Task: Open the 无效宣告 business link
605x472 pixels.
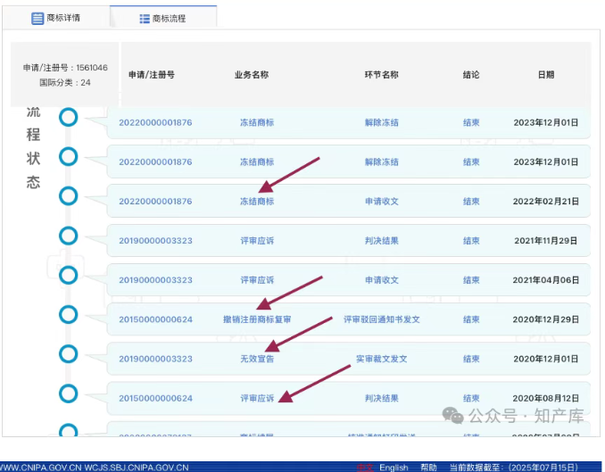Action: point(257,359)
